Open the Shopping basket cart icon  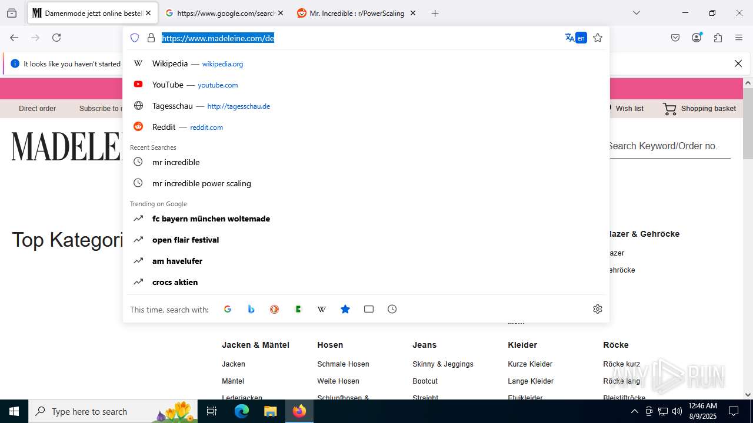tap(669, 109)
